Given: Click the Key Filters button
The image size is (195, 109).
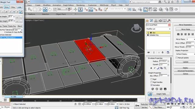Looking at the screenshot, I should pyautogui.click(x=159, y=107).
